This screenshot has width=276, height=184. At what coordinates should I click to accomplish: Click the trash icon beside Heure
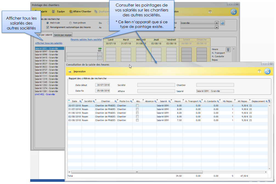point(228,49)
